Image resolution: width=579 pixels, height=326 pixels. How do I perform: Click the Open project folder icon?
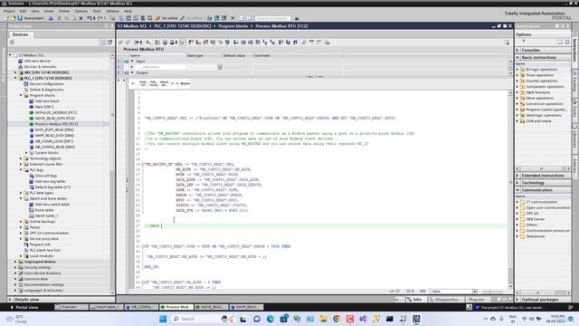[x=13, y=18]
